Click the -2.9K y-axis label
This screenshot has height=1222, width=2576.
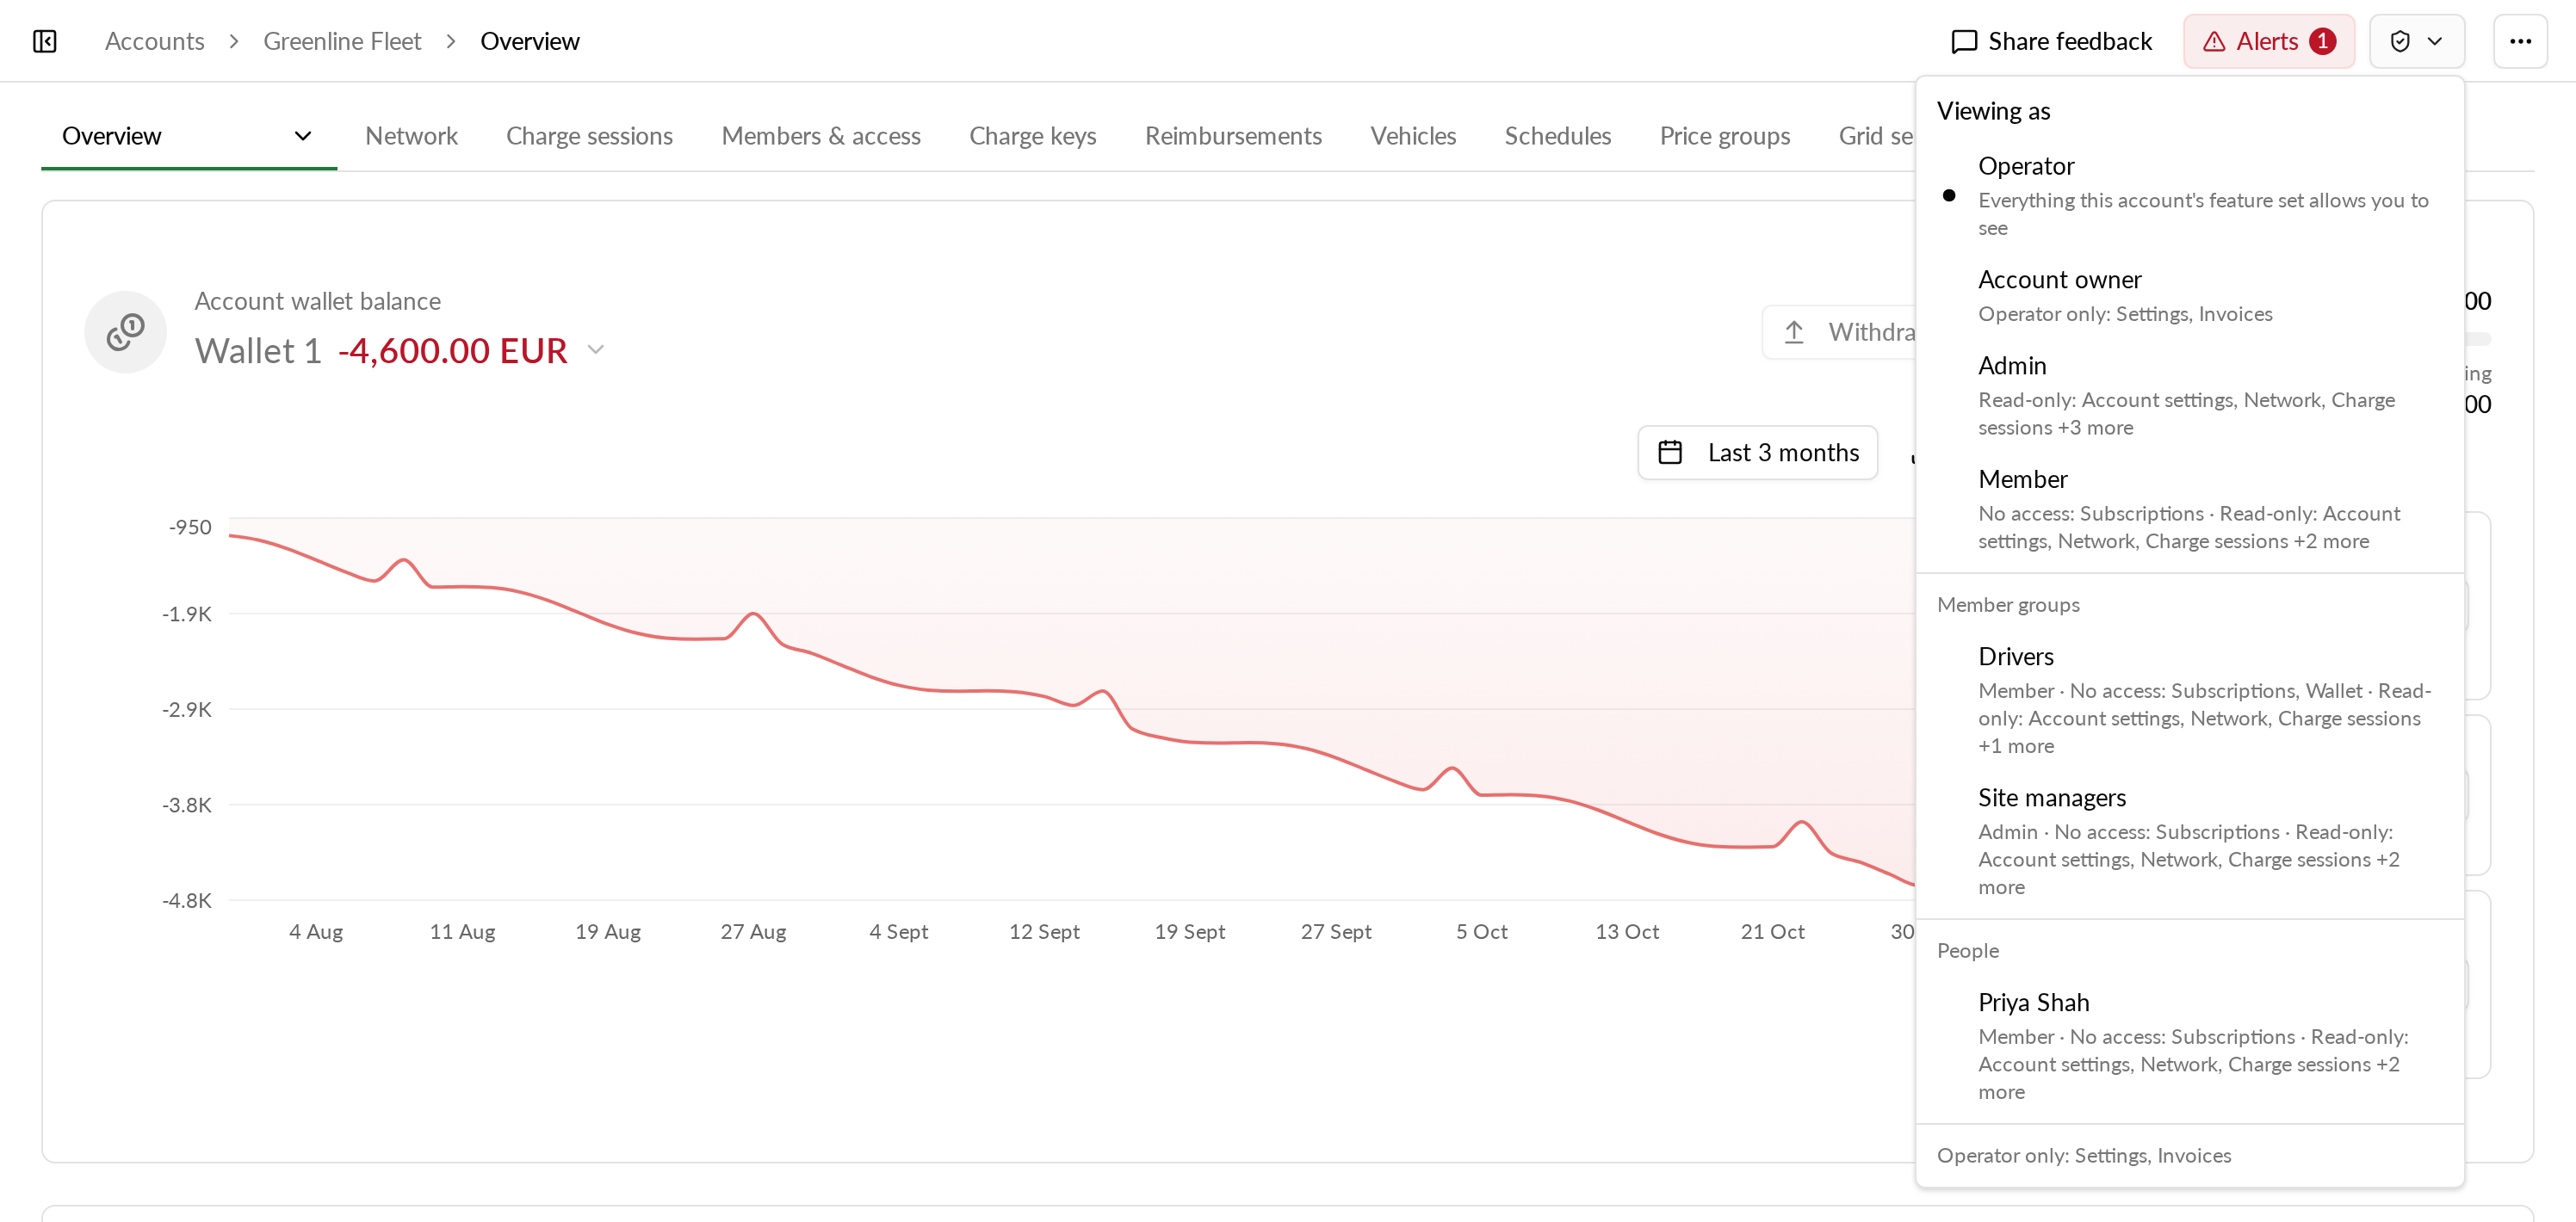click(187, 709)
